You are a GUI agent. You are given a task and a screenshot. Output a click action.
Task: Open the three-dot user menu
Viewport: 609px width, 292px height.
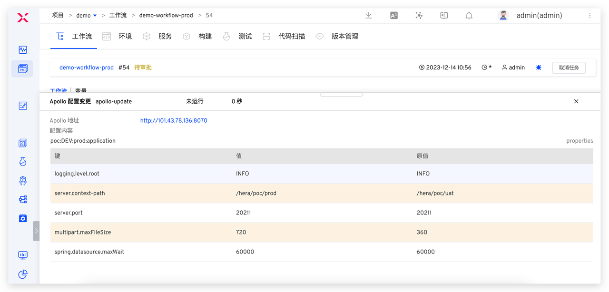tap(590, 15)
